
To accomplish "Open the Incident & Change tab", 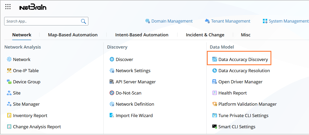I will coord(205,35).
